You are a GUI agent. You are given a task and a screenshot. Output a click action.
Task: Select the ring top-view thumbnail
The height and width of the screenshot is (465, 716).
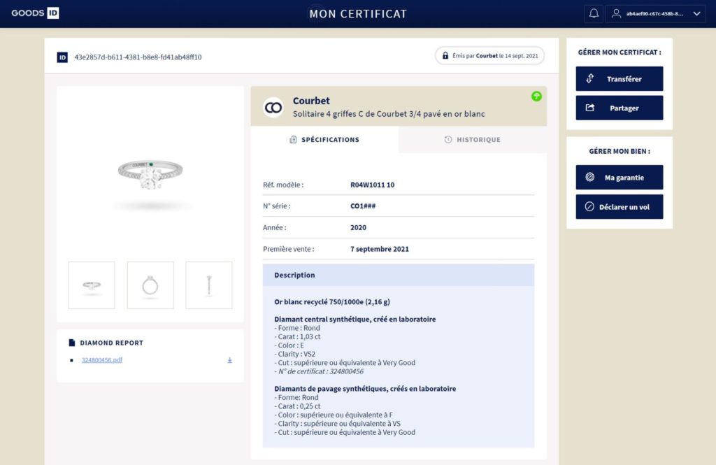click(150, 285)
